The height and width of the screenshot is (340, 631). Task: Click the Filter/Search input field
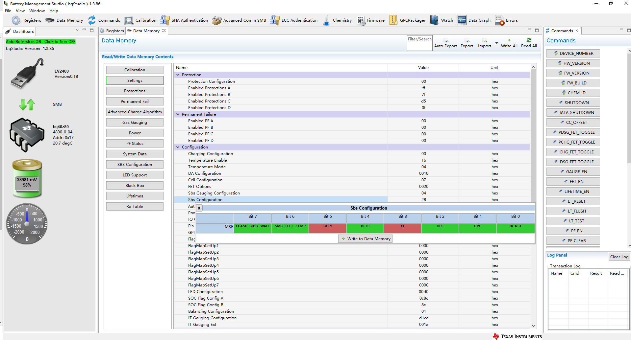(420, 43)
